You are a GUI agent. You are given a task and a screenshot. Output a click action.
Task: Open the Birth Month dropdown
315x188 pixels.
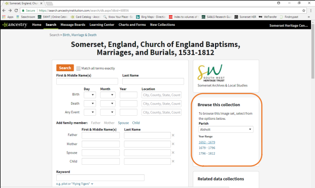[x=108, y=95]
